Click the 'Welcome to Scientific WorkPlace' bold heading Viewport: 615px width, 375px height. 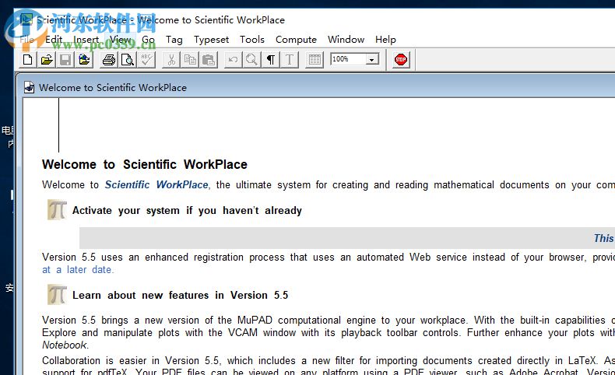click(145, 165)
